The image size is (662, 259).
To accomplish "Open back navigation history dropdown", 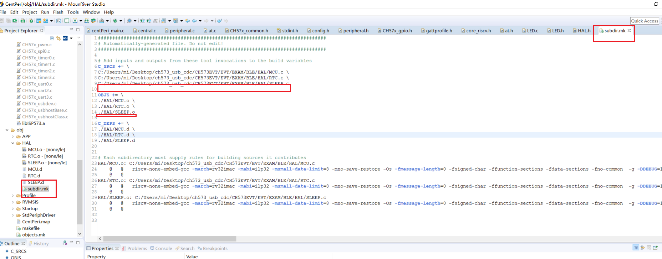I will click(200, 21).
